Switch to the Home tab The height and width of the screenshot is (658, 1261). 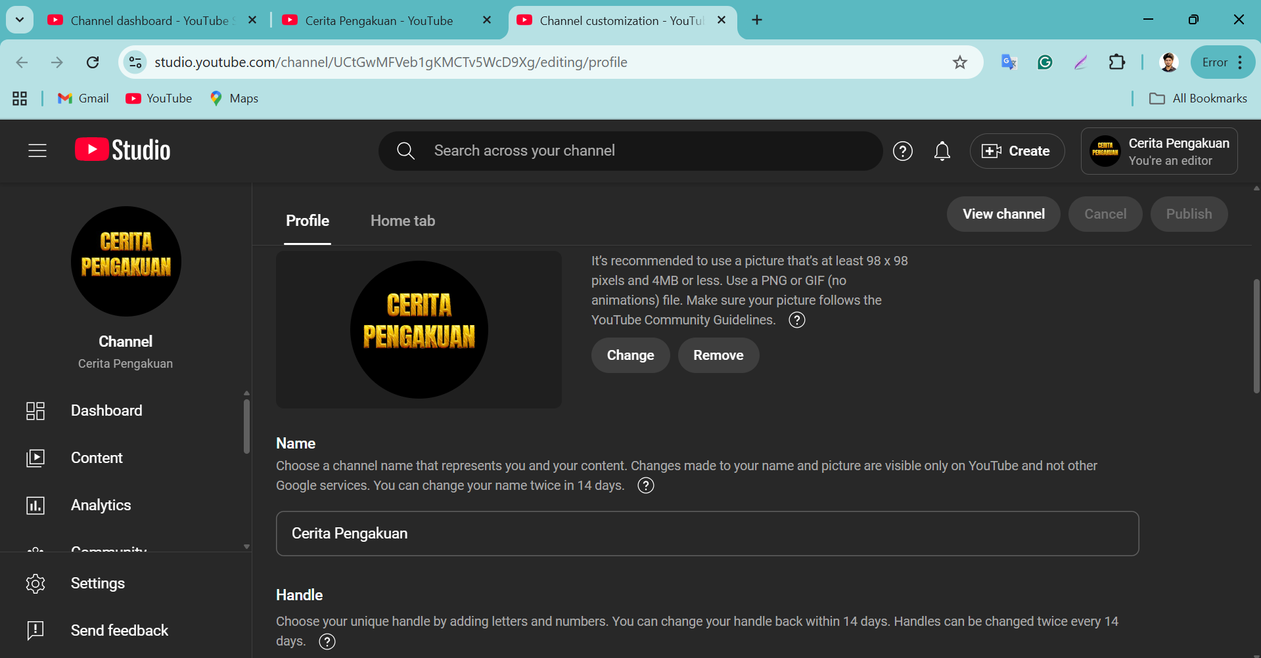pyautogui.click(x=403, y=221)
